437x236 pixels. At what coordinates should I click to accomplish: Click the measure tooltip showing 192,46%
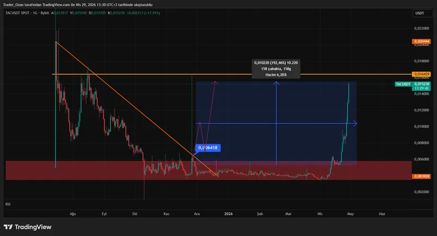click(x=276, y=68)
